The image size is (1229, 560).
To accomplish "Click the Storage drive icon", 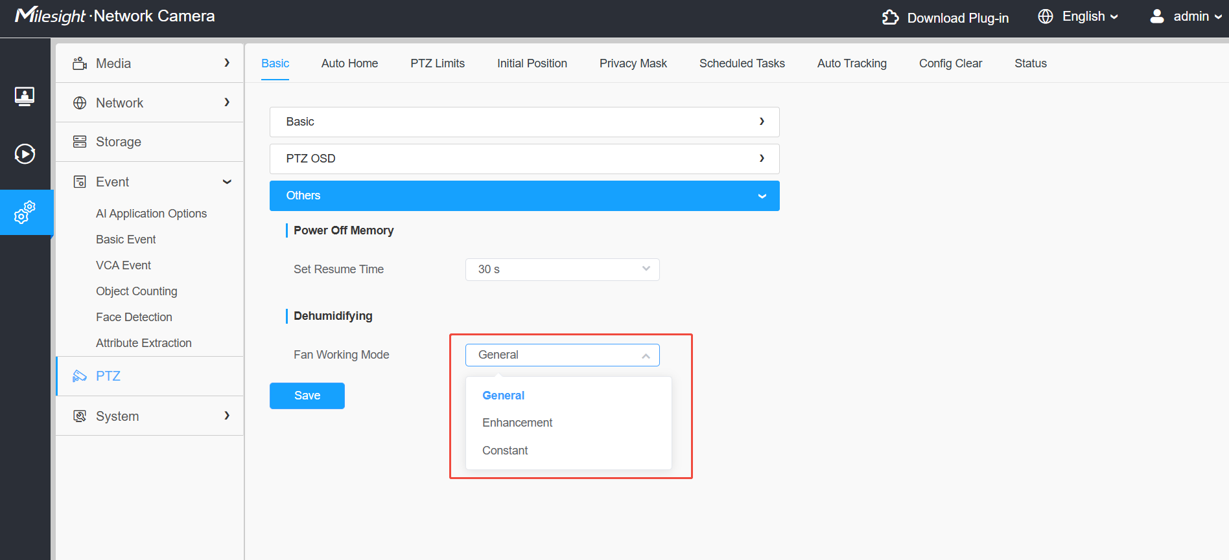I will coord(80,142).
